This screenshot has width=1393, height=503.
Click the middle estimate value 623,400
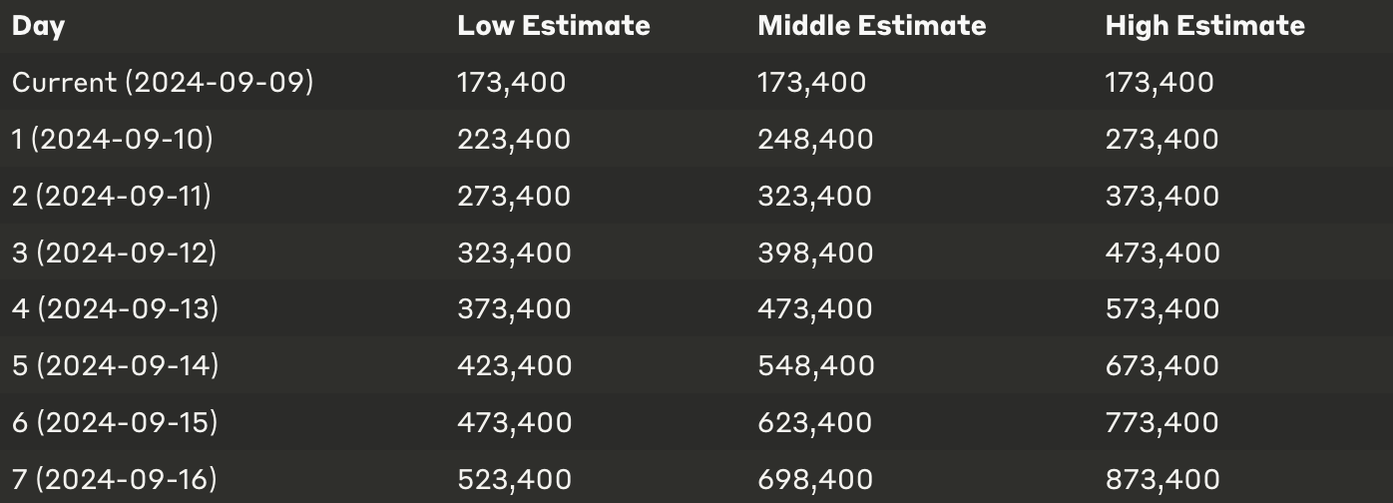click(815, 423)
